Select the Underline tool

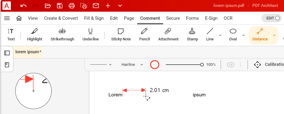pos(90,35)
